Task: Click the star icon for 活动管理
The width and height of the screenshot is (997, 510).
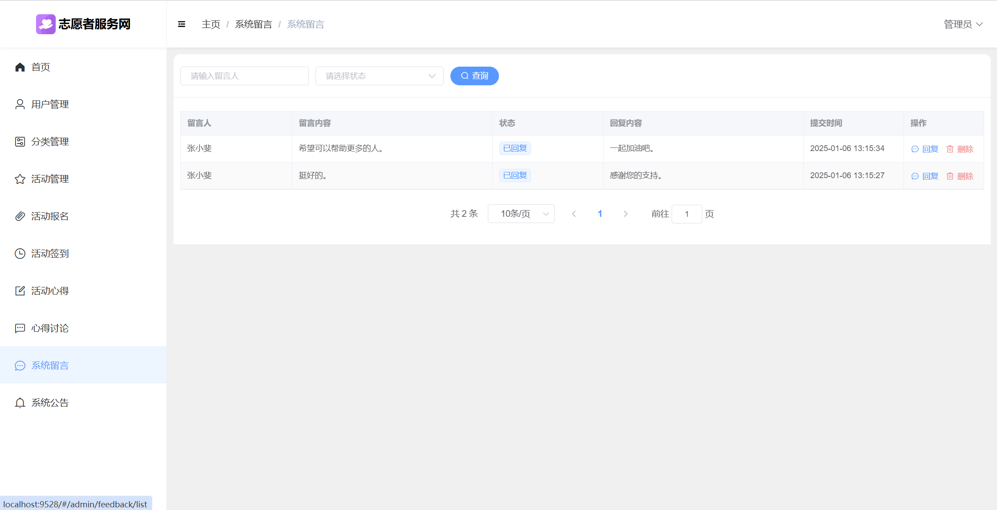Action: (20, 179)
